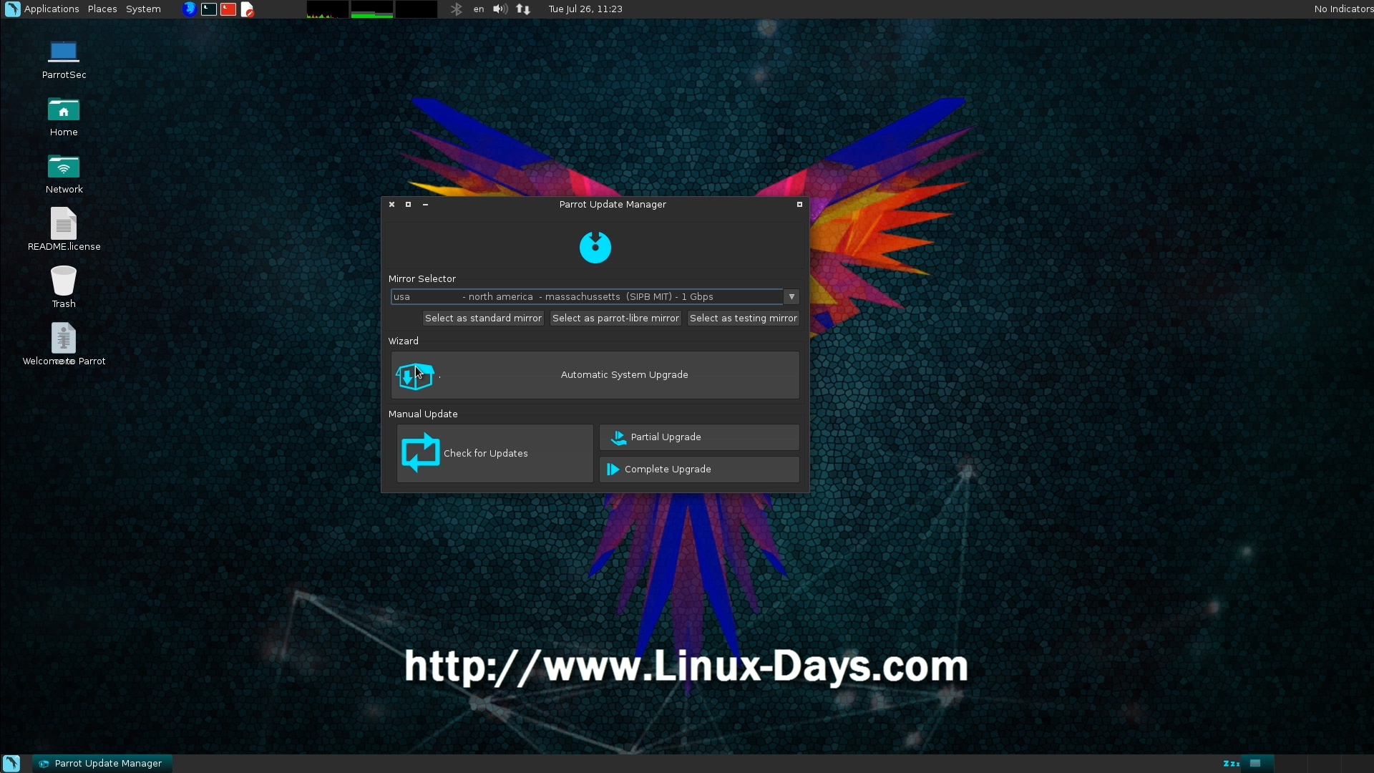The height and width of the screenshot is (773, 1374).
Task: Launch the web browser from top panel
Action: pyautogui.click(x=189, y=9)
